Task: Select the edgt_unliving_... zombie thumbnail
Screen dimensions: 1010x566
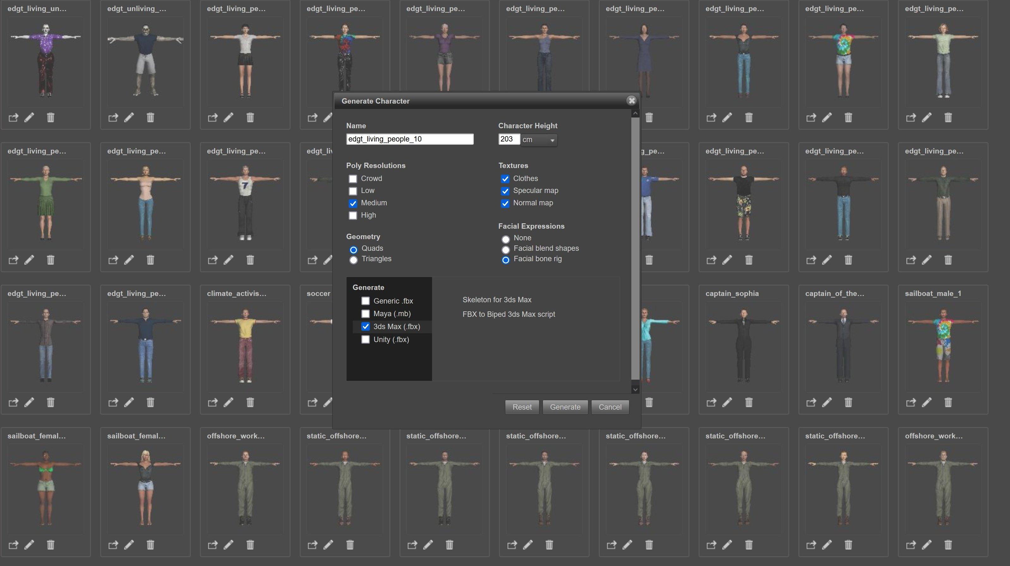Action: tap(145, 62)
